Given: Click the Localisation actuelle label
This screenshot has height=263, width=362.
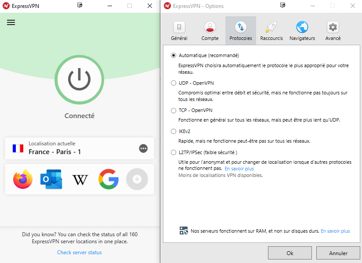Looking at the screenshot, I should click(52, 144).
